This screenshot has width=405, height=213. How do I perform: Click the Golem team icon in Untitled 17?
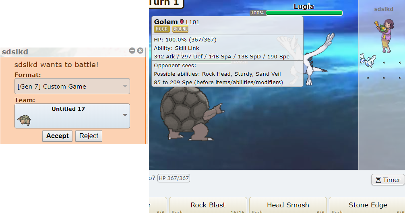pyautogui.click(x=24, y=120)
